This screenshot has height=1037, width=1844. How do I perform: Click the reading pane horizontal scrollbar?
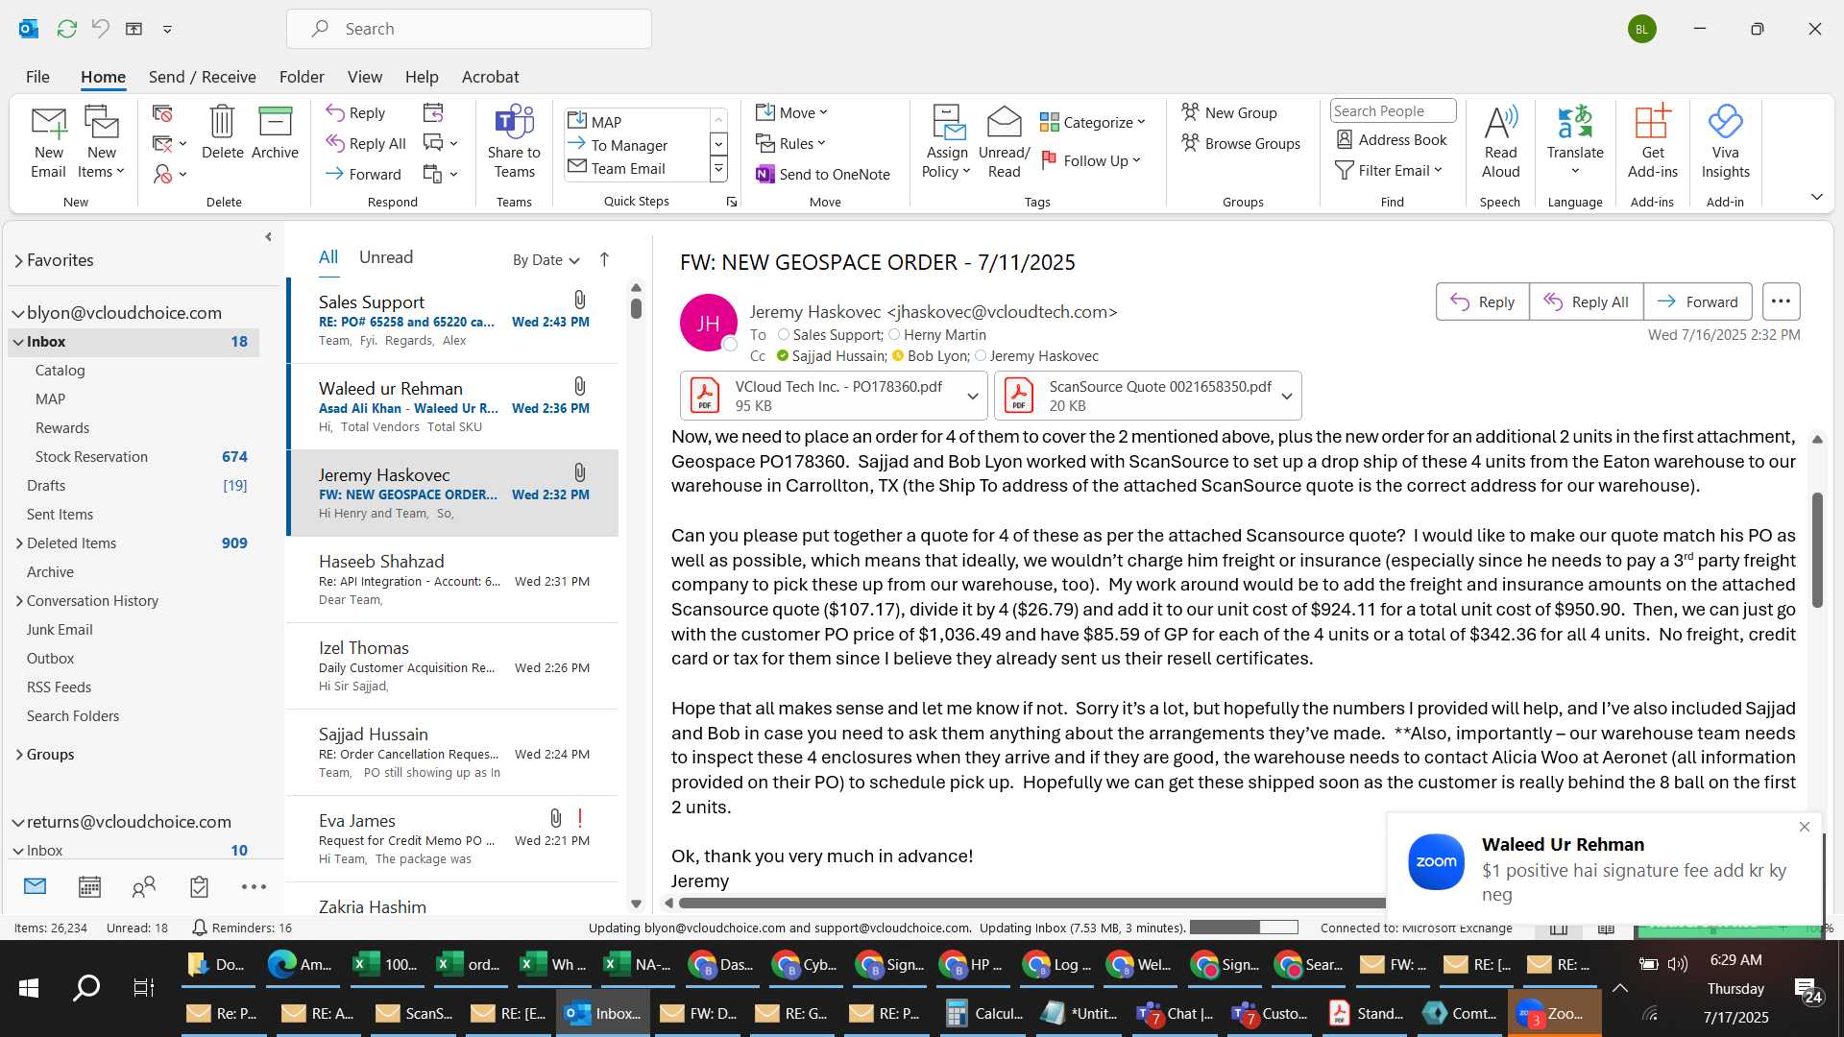pos(1031,903)
